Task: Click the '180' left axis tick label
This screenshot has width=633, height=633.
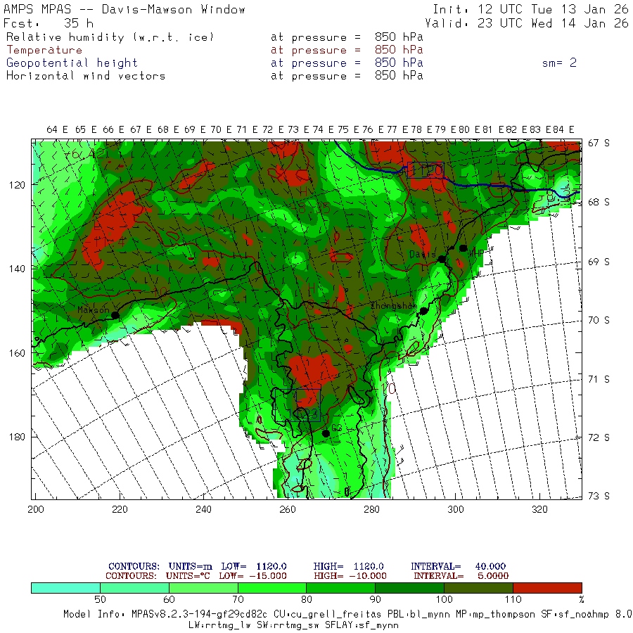Action: [17, 437]
